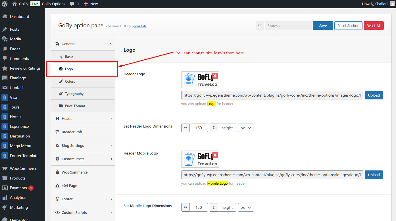The width and height of the screenshot is (396, 221).
Task: Open the Typography settings tab
Action: coord(83,93)
